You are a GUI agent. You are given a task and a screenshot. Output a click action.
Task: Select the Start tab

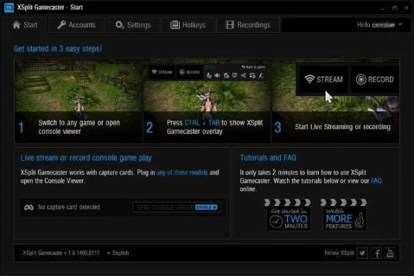pyautogui.click(x=26, y=25)
